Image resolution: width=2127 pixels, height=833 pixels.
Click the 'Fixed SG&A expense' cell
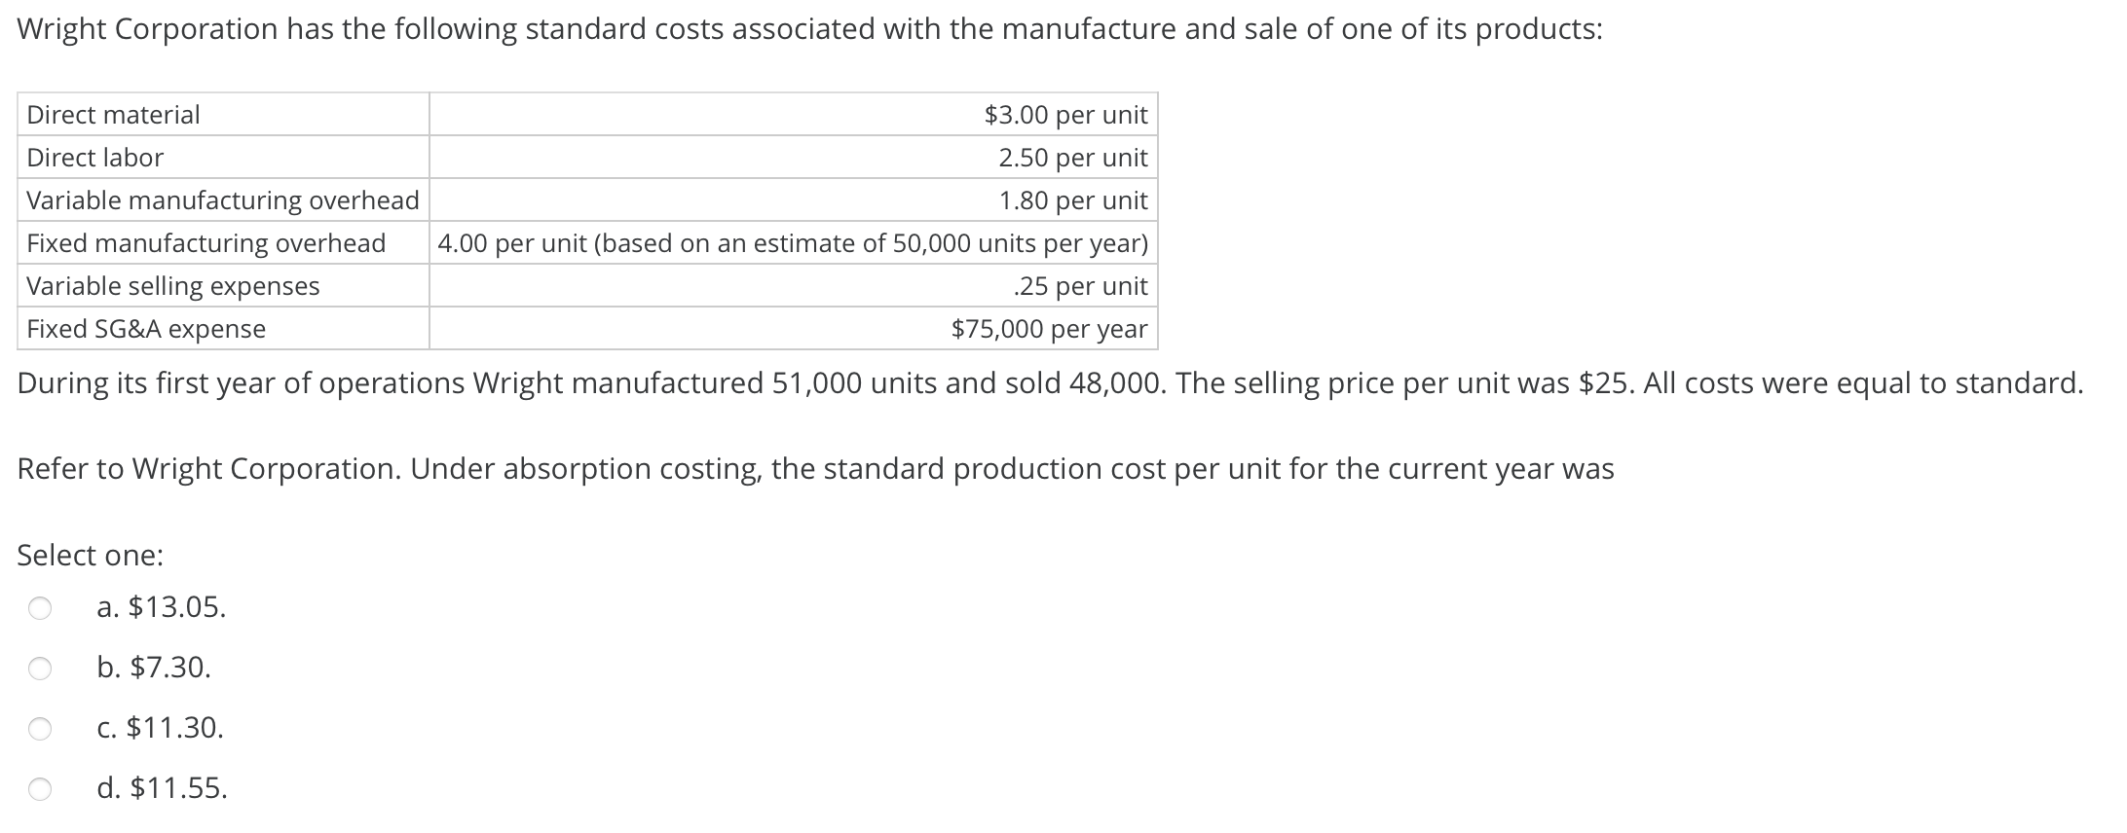click(146, 329)
